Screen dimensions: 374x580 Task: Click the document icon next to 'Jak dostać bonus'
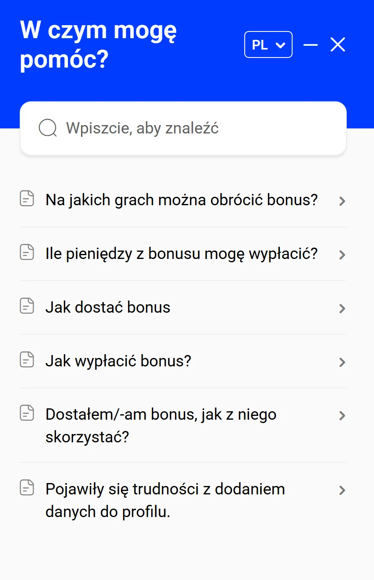click(27, 306)
